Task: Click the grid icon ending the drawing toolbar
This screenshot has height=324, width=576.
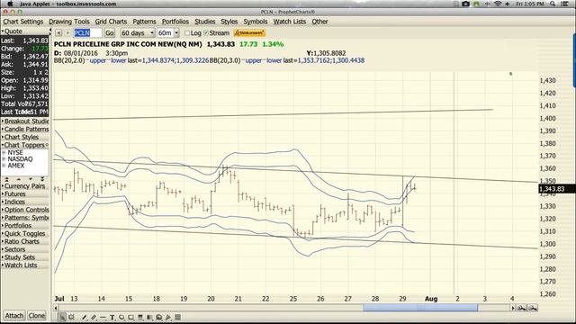Action: [177, 317]
